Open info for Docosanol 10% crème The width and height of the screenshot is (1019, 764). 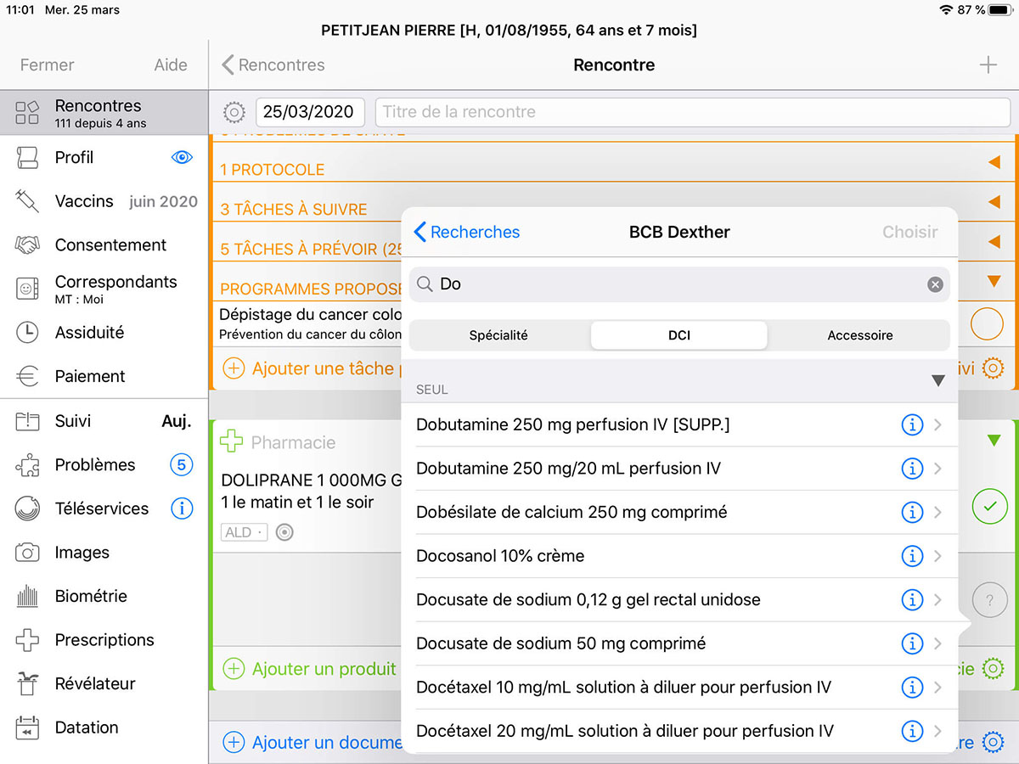(x=911, y=556)
